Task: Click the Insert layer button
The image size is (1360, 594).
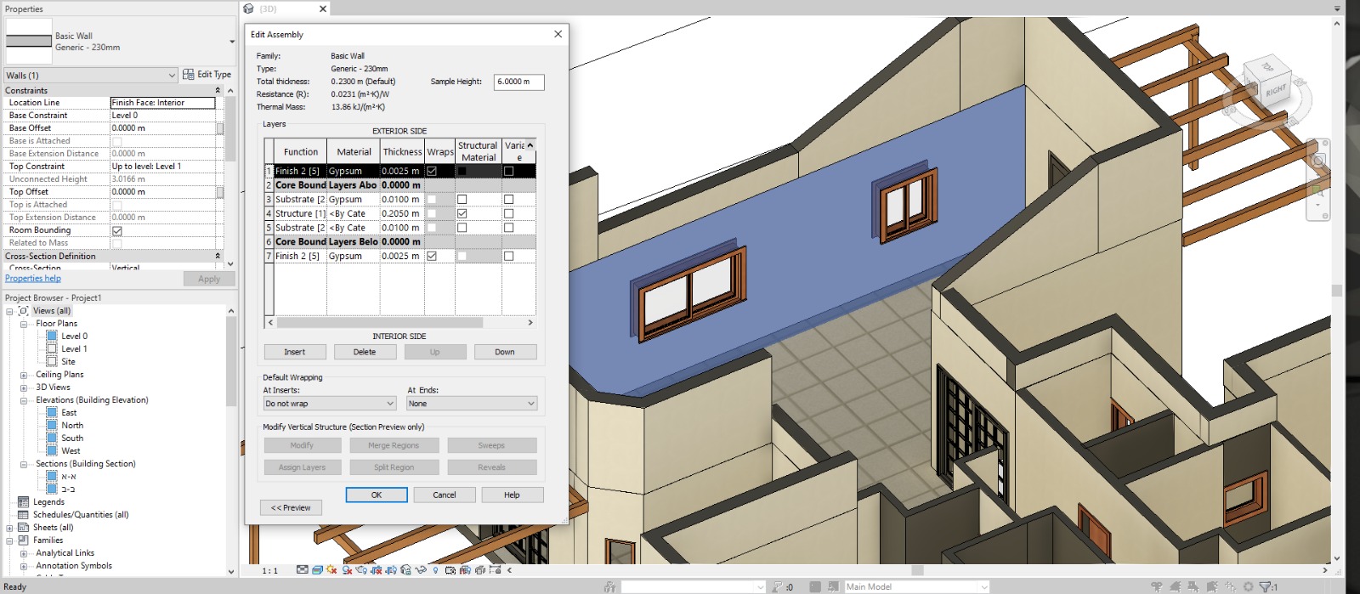Action: tap(295, 352)
